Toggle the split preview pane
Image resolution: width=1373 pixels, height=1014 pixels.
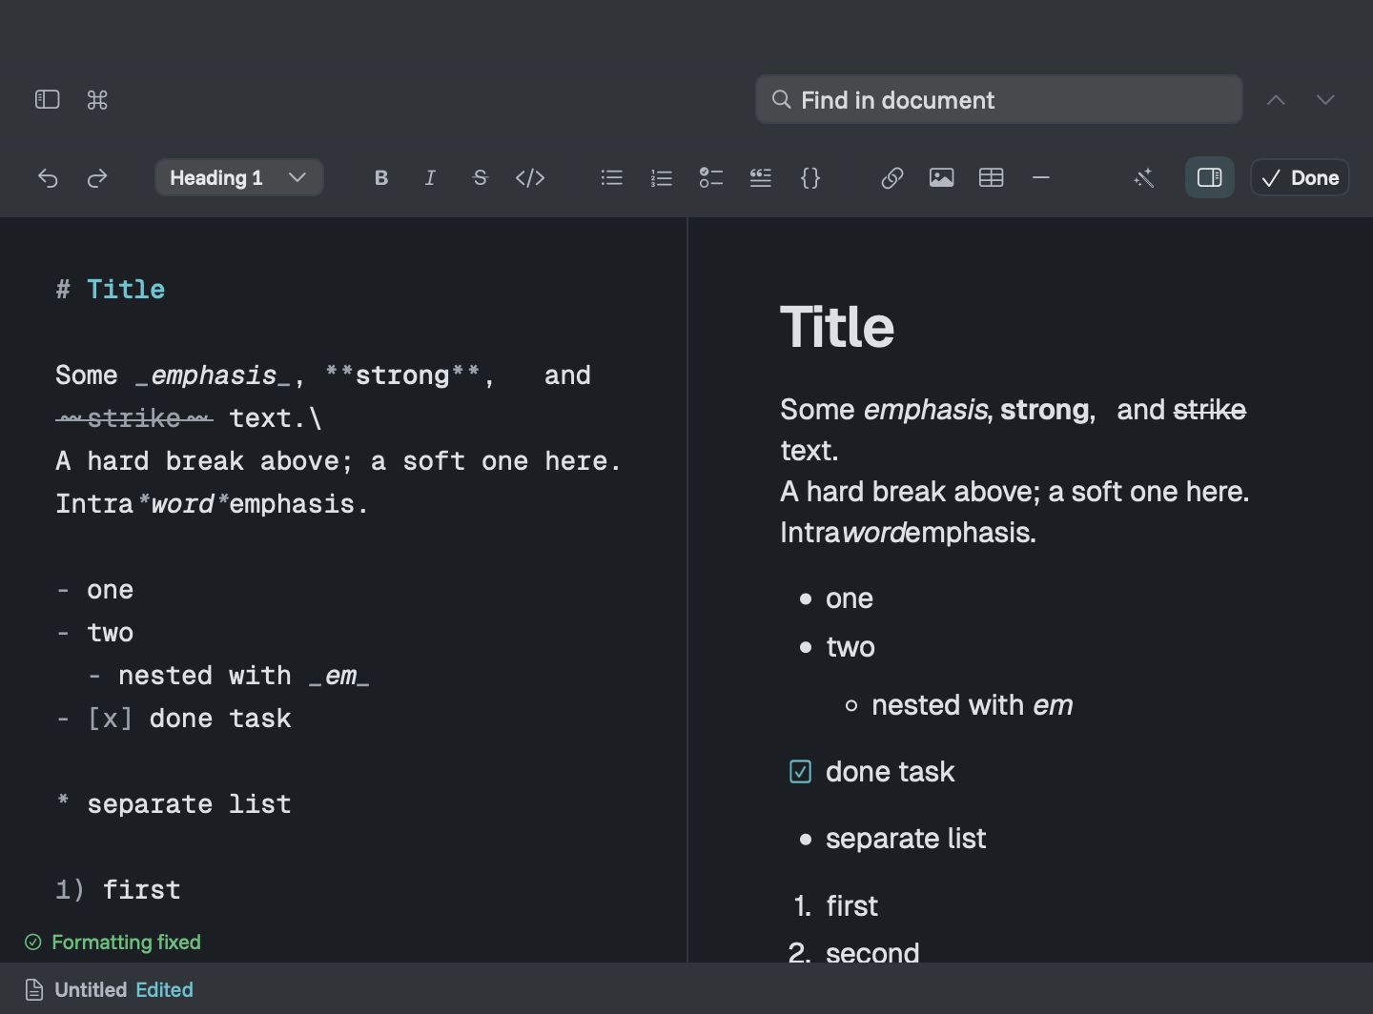coord(1210,178)
